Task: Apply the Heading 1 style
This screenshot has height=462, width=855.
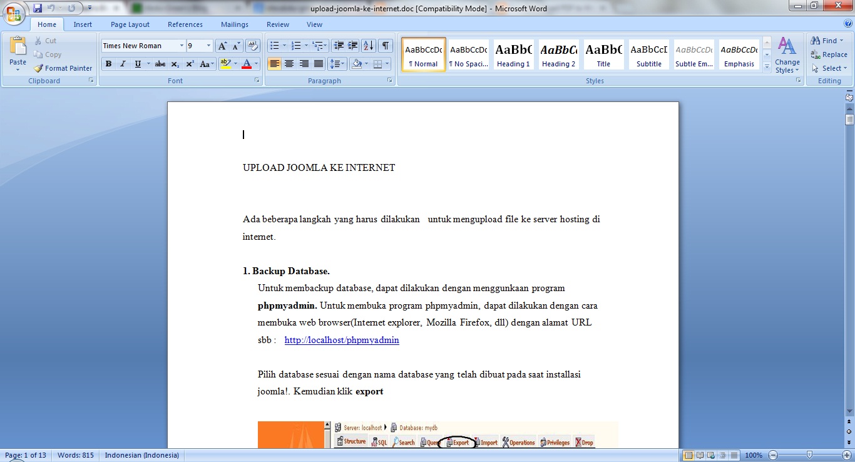Action: [x=513, y=54]
